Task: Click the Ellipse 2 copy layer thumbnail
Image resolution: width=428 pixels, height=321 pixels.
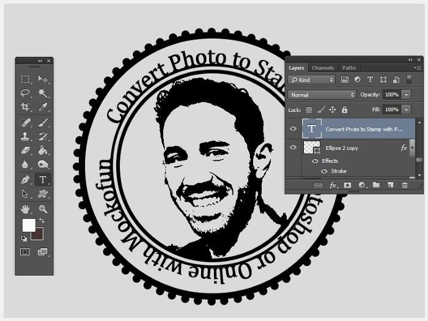Action: point(312,148)
